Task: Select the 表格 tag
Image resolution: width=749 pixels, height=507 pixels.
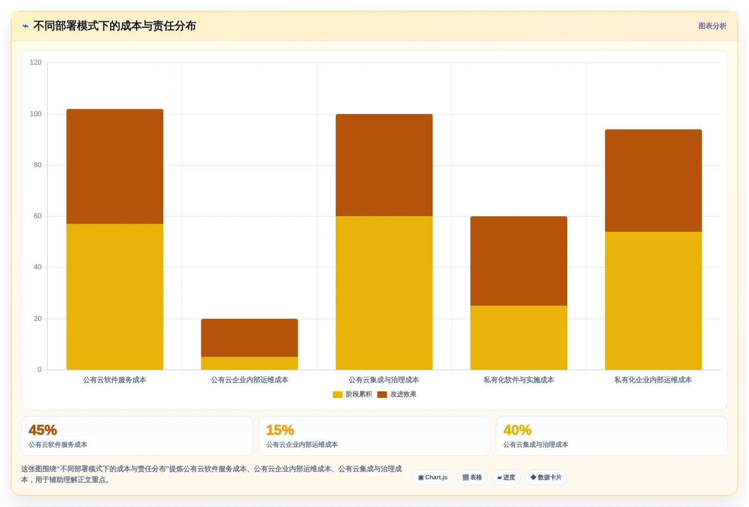Action: [472, 478]
